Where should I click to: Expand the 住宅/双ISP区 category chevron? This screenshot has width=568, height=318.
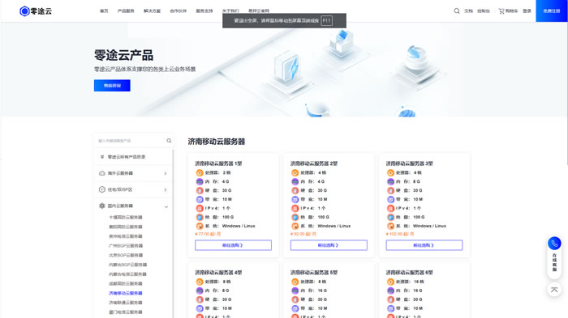click(x=166, y=189)
